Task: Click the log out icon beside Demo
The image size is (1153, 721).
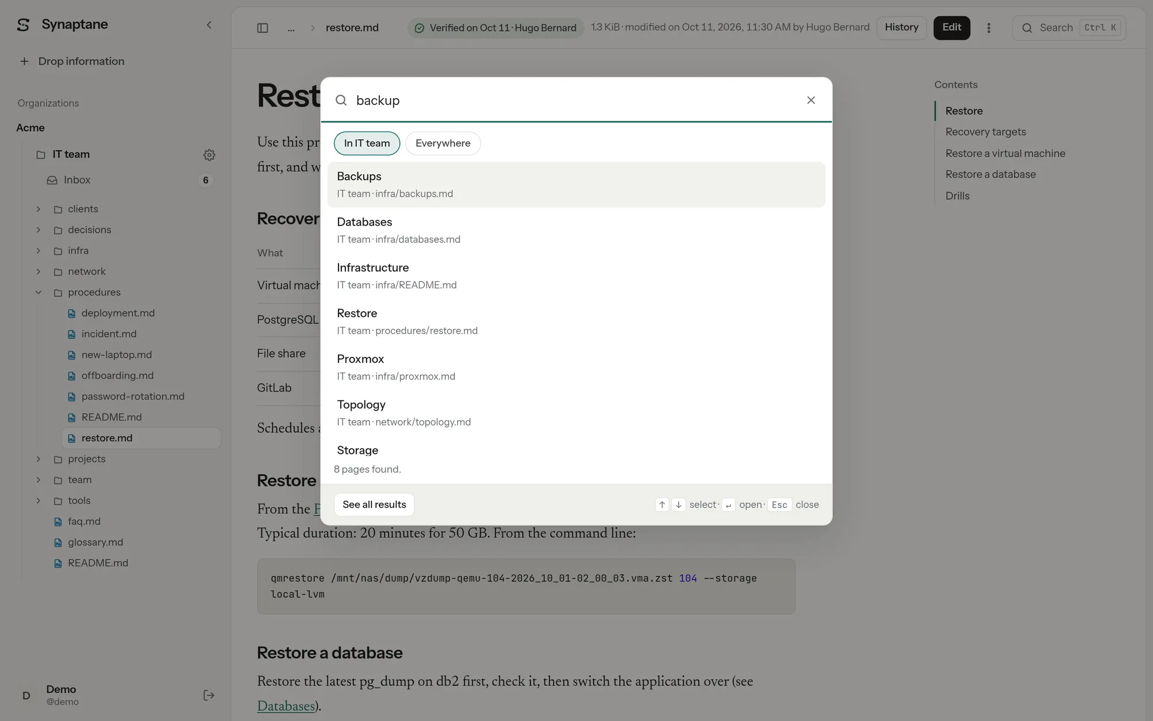Action: (x=209, y=695)
